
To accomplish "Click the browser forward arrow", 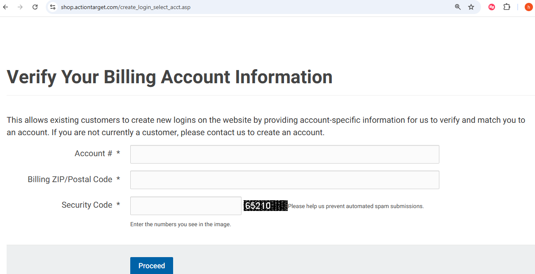I will click(20, 7).
